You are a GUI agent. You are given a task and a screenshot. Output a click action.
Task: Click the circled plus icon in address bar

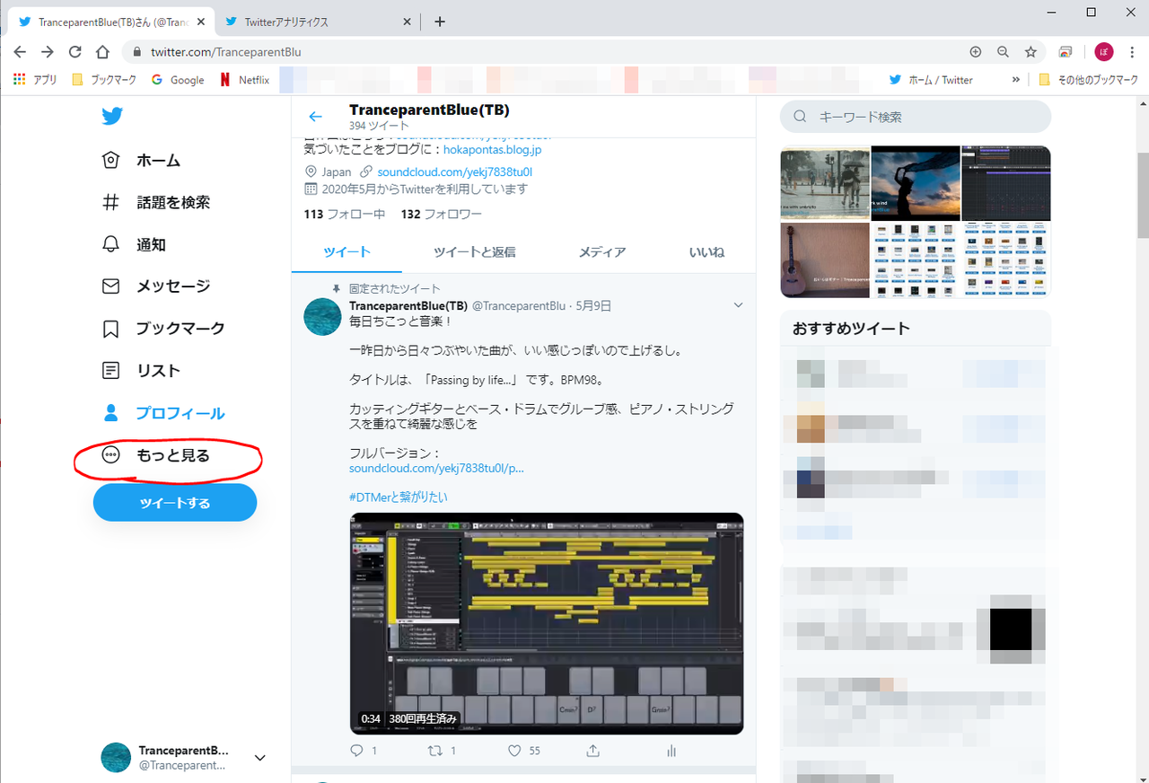(976, 52)
